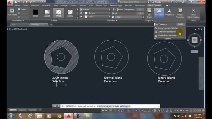
Task: Expand the Boundaries panel
Action: (x=18, y=20)
